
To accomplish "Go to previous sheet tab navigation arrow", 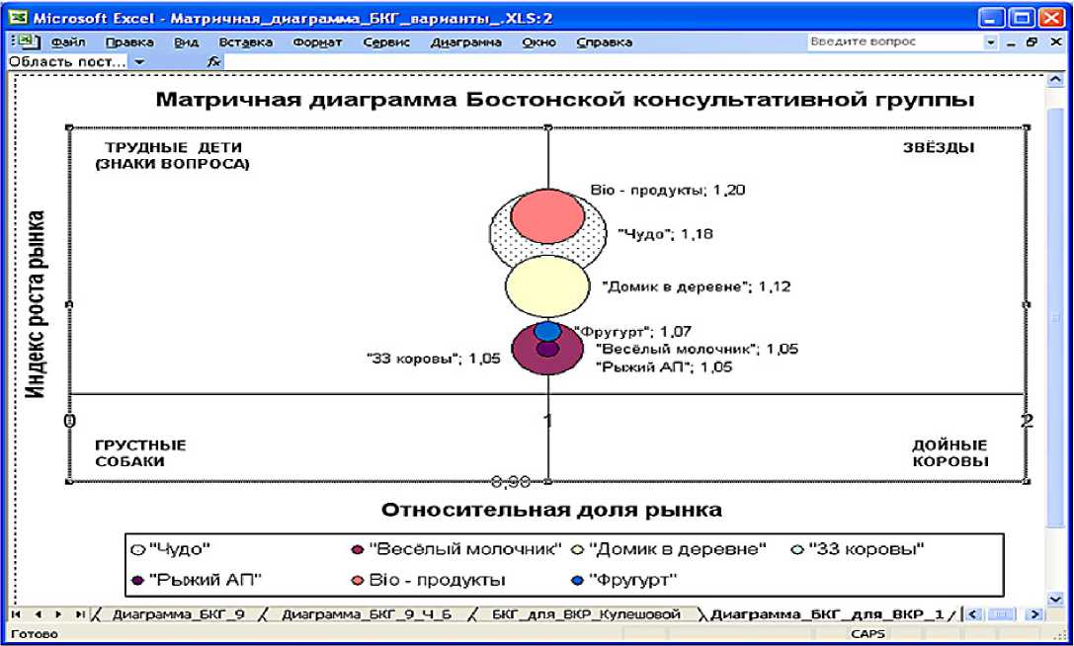I will tap(39, 613).
